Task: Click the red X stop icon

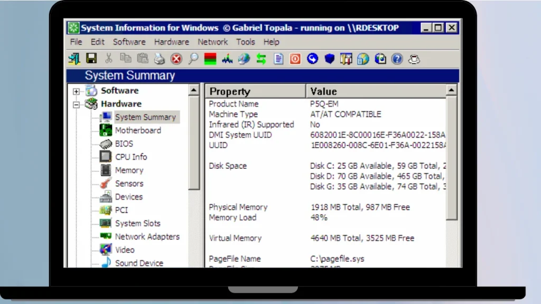Action: 176,59
